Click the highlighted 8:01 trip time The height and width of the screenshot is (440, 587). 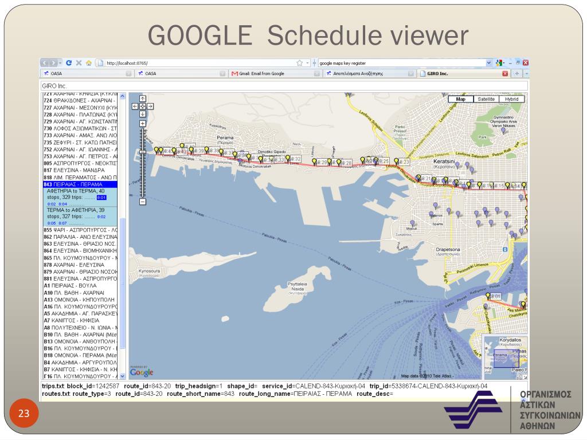coord(101,198)
